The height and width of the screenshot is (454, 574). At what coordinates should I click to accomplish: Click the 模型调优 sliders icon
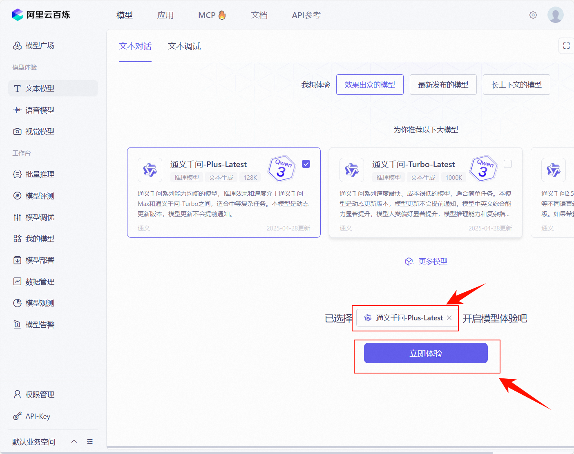tap(17, 217)
